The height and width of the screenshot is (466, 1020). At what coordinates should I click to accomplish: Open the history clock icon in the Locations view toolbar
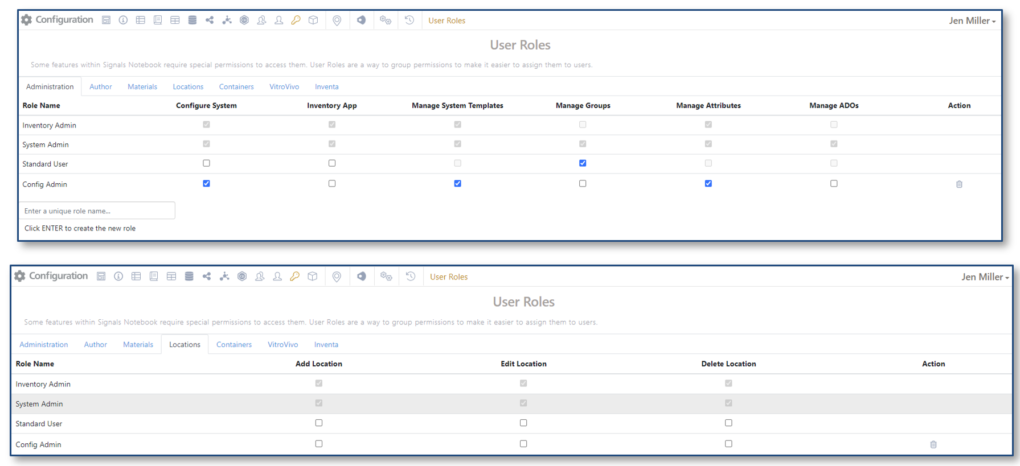[x=411, y=277]
